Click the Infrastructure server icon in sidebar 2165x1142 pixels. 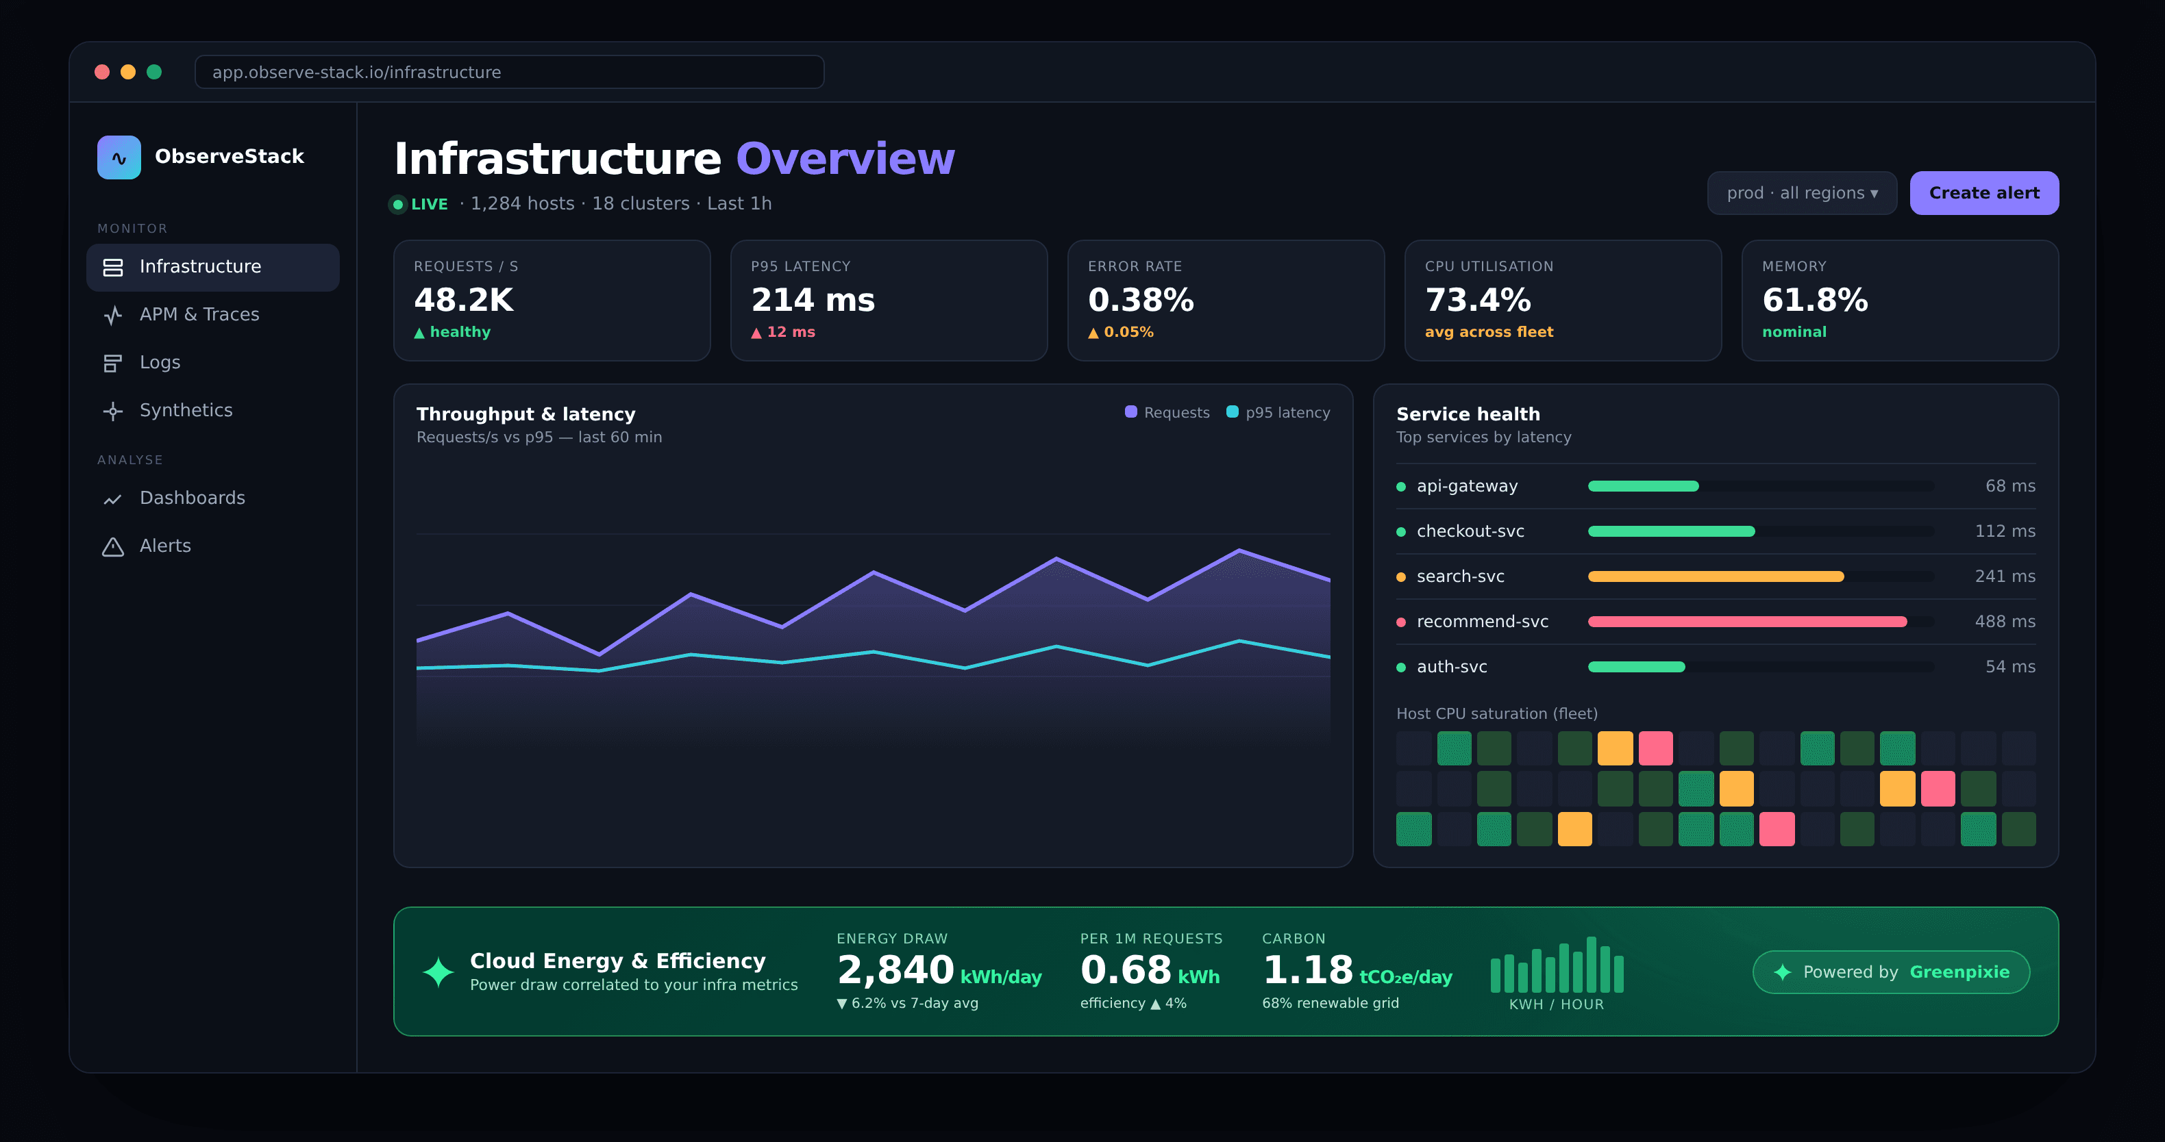tap(112, 267)
